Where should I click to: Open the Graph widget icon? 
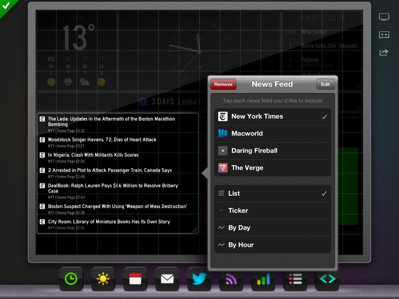(263, 279)
